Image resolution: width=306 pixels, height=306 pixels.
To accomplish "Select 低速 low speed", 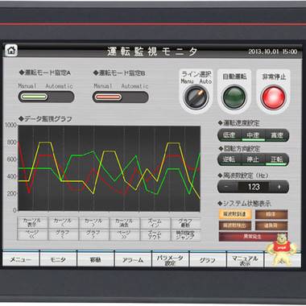I will click(x=229, y=135).
